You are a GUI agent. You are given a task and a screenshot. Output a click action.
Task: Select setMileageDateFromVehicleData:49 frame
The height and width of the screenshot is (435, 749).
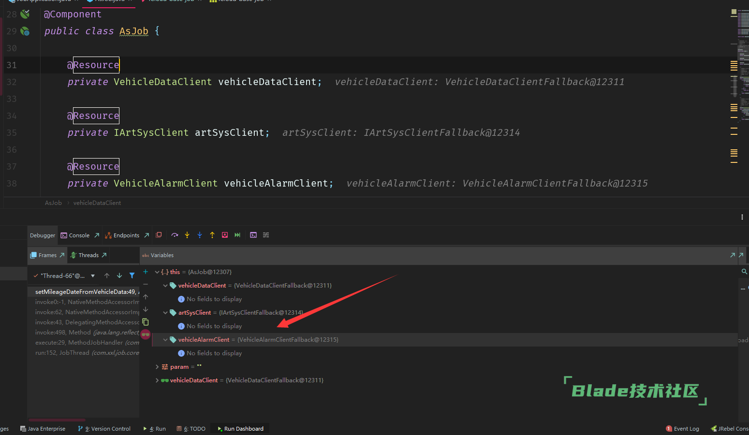coord(83,292)
